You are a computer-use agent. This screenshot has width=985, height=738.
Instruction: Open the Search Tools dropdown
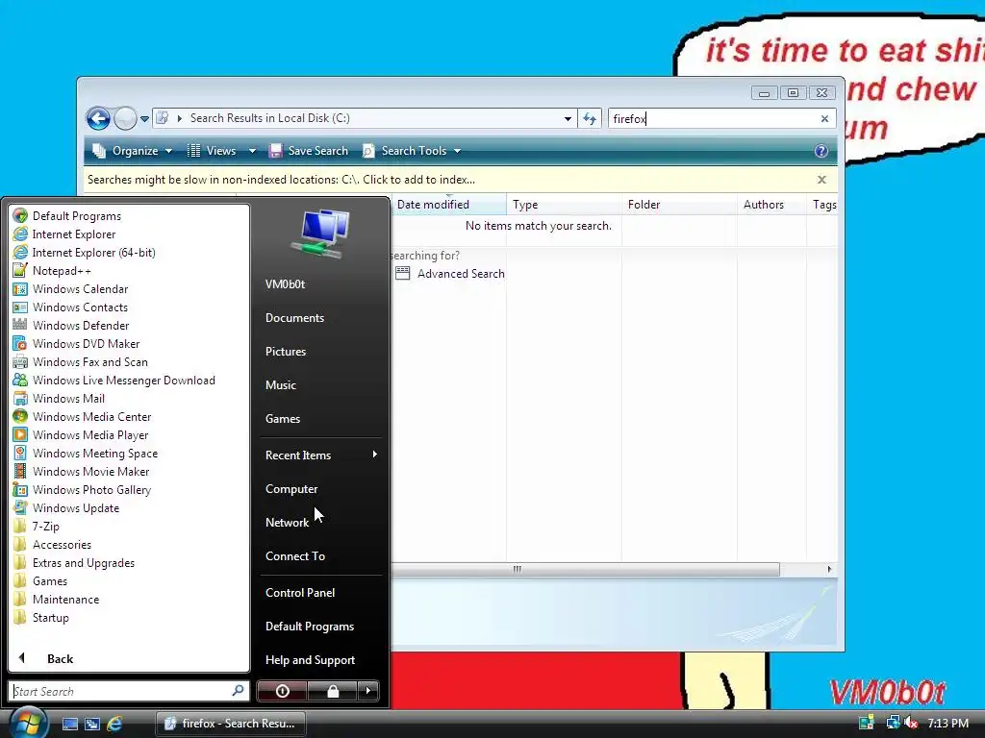[x=412, y=151]
